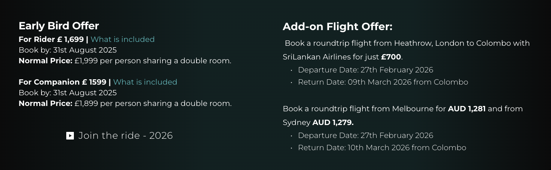551x170 pixels.
Task: Click the "Return Date: 10th March 2026" bullet
Action: click(382, 148)
